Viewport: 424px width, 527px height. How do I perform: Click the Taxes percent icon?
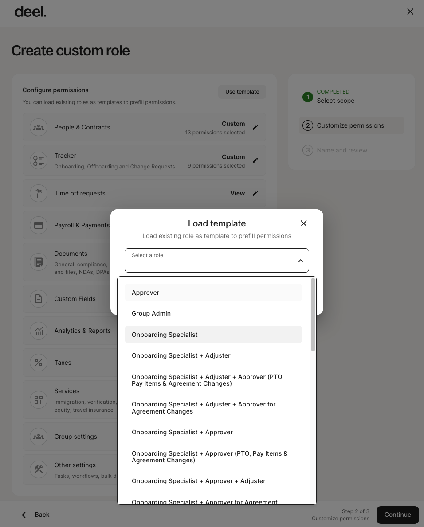click(39, 363)
